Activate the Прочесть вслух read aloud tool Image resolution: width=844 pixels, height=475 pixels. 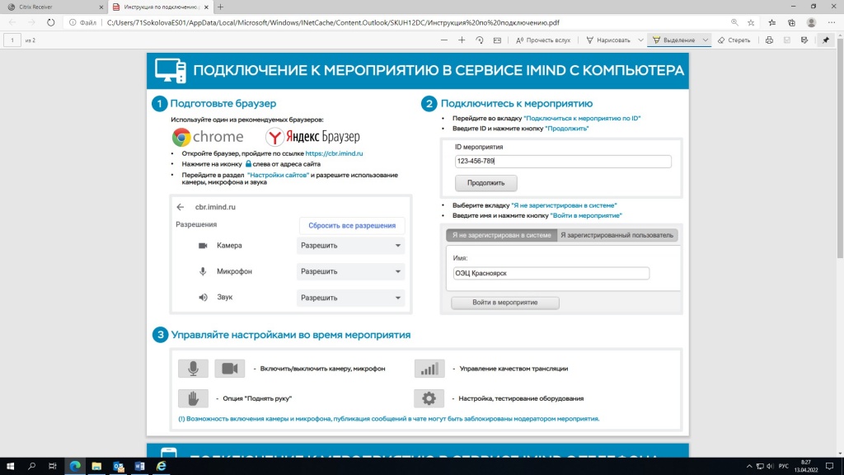[x=542, y=40]
